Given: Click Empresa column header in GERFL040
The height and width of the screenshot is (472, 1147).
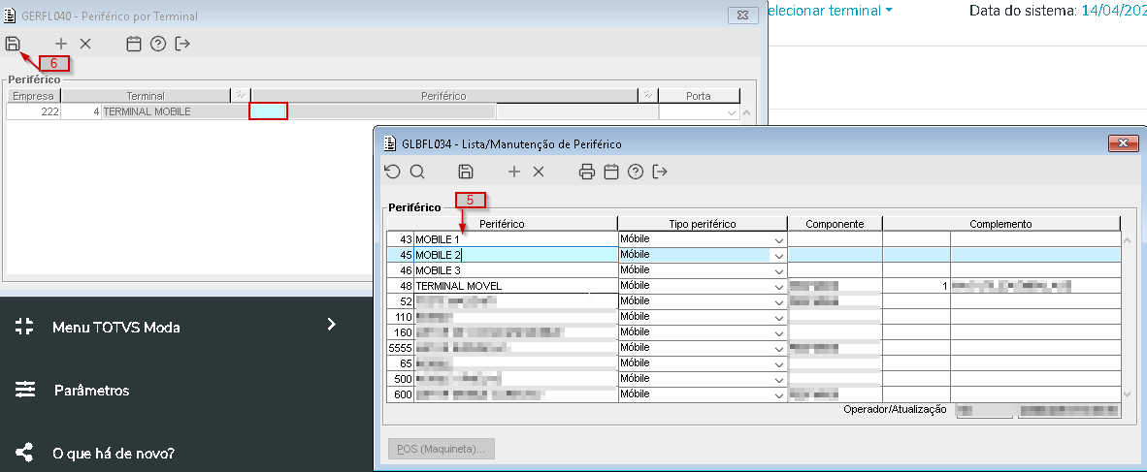Looking at the screenshot, I should (x=34, y=96).
